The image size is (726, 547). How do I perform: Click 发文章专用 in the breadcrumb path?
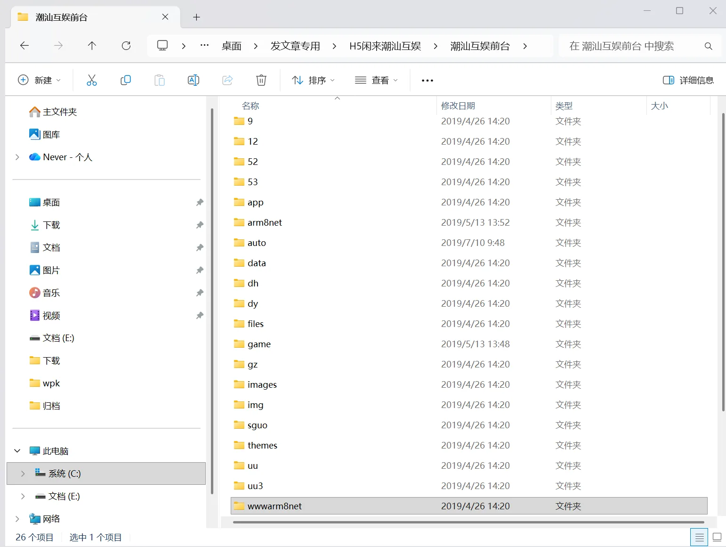(x=295, y=46)
